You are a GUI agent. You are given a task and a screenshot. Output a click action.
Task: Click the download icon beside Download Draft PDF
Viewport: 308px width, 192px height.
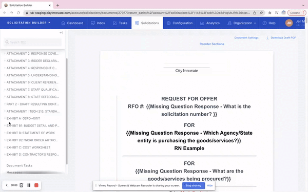[x=267, y=38]
